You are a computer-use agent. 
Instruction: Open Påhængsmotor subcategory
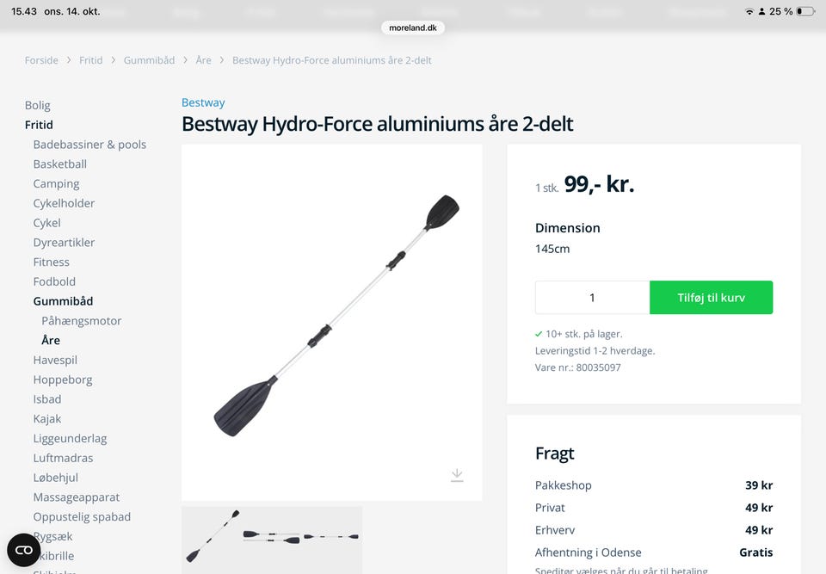[81, 320]
